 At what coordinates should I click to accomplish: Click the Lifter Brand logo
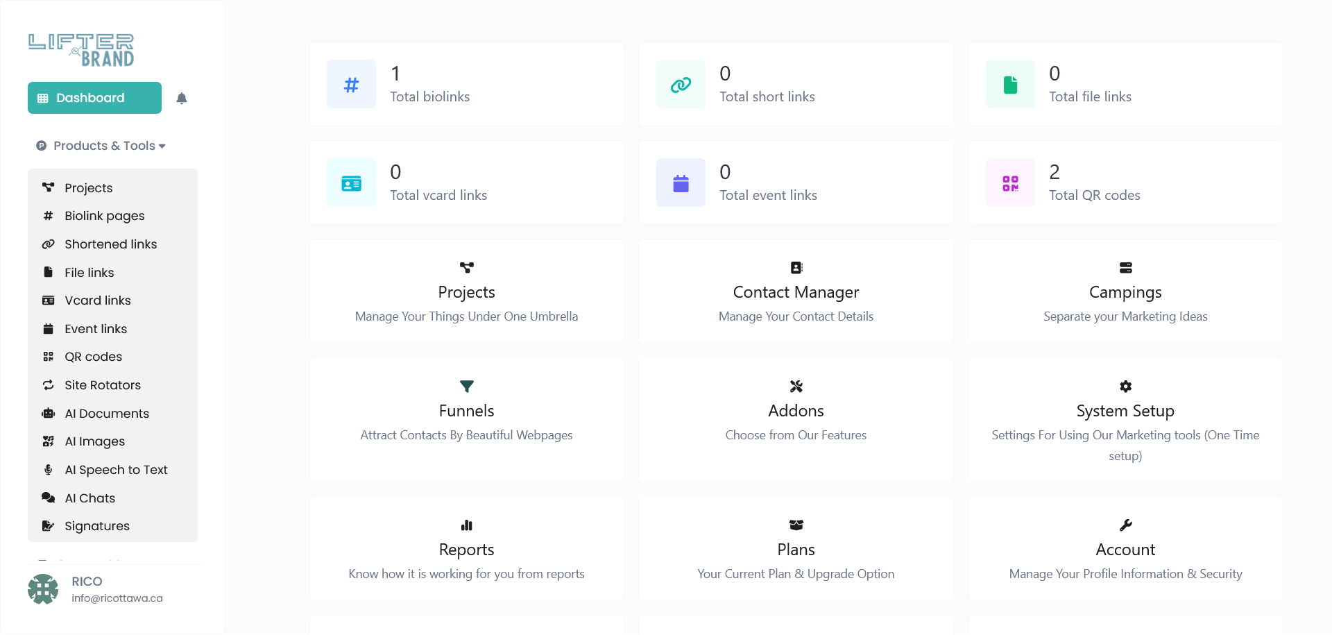click(x=81, y=50)
